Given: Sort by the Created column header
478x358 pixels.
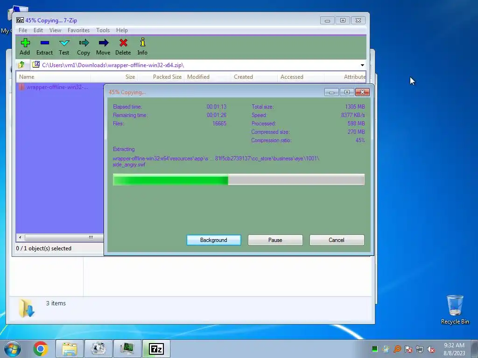Looking at the screenshot, I should pyautogui.click(x=254, y=77).
